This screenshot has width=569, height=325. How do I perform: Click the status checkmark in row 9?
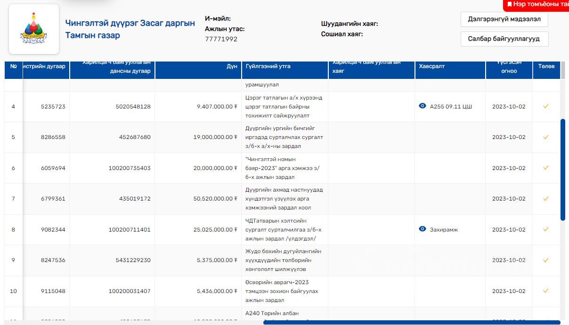point(546,260)
